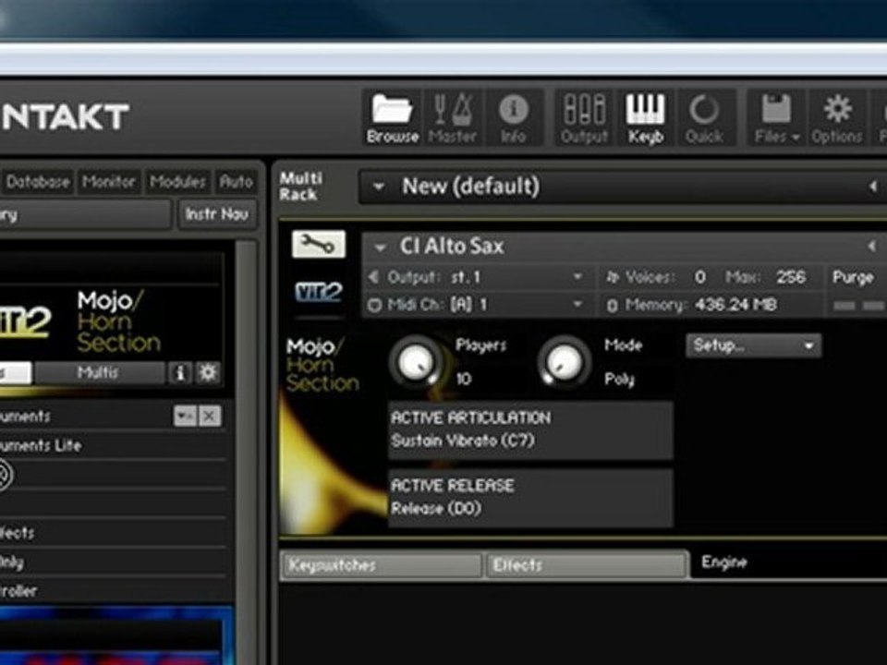This screenshot has width=887, height=665.
Task: Click the Active Release display
Action: [530, 498]
